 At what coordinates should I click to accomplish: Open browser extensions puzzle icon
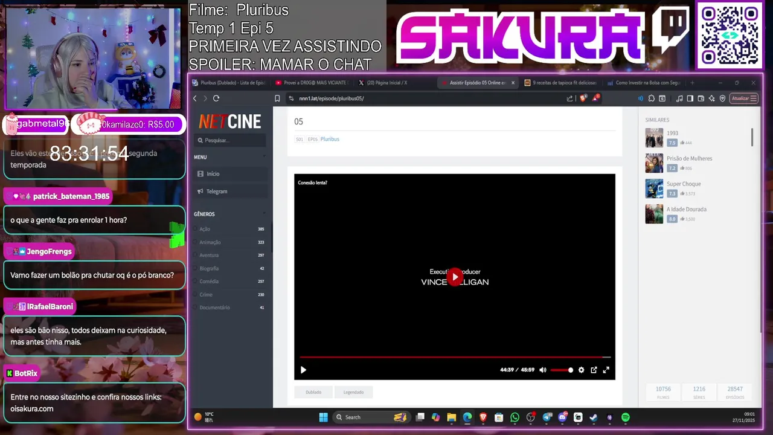(651, 98)
